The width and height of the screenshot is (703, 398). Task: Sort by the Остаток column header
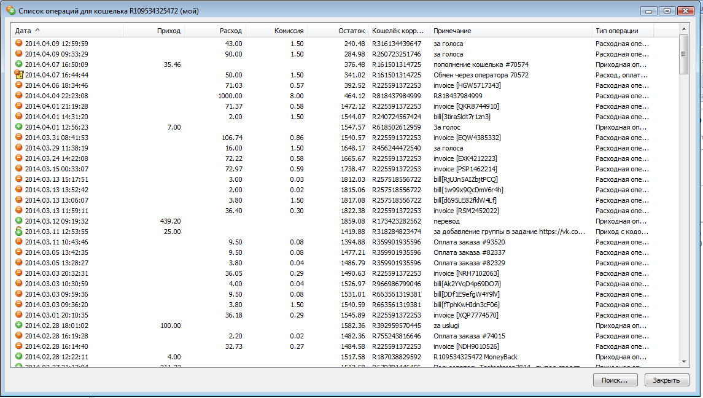pos(338,31)
